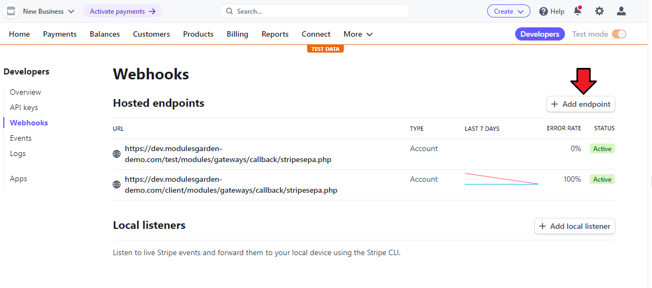Expand the More menu
Image resolution: width=652 pixels, height=288 pixels.
(x=358, y=34)
